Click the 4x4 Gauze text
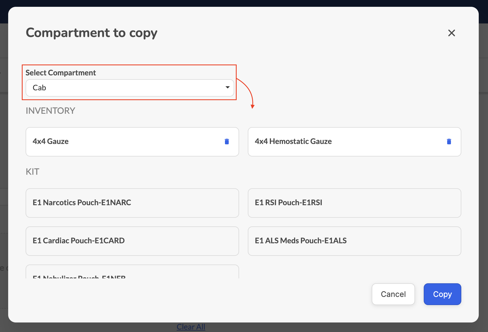This screenshot has height=332, width=488. 51,141
